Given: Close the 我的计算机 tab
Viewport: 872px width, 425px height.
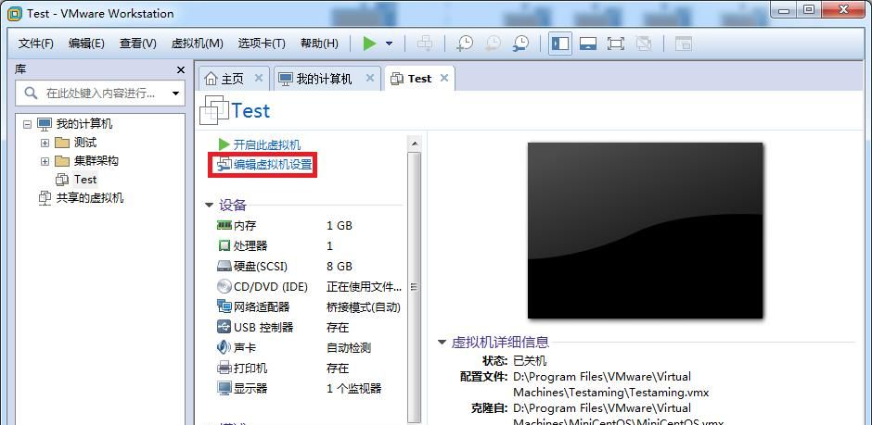Looking at the screenshot, I should coord(370,78).
